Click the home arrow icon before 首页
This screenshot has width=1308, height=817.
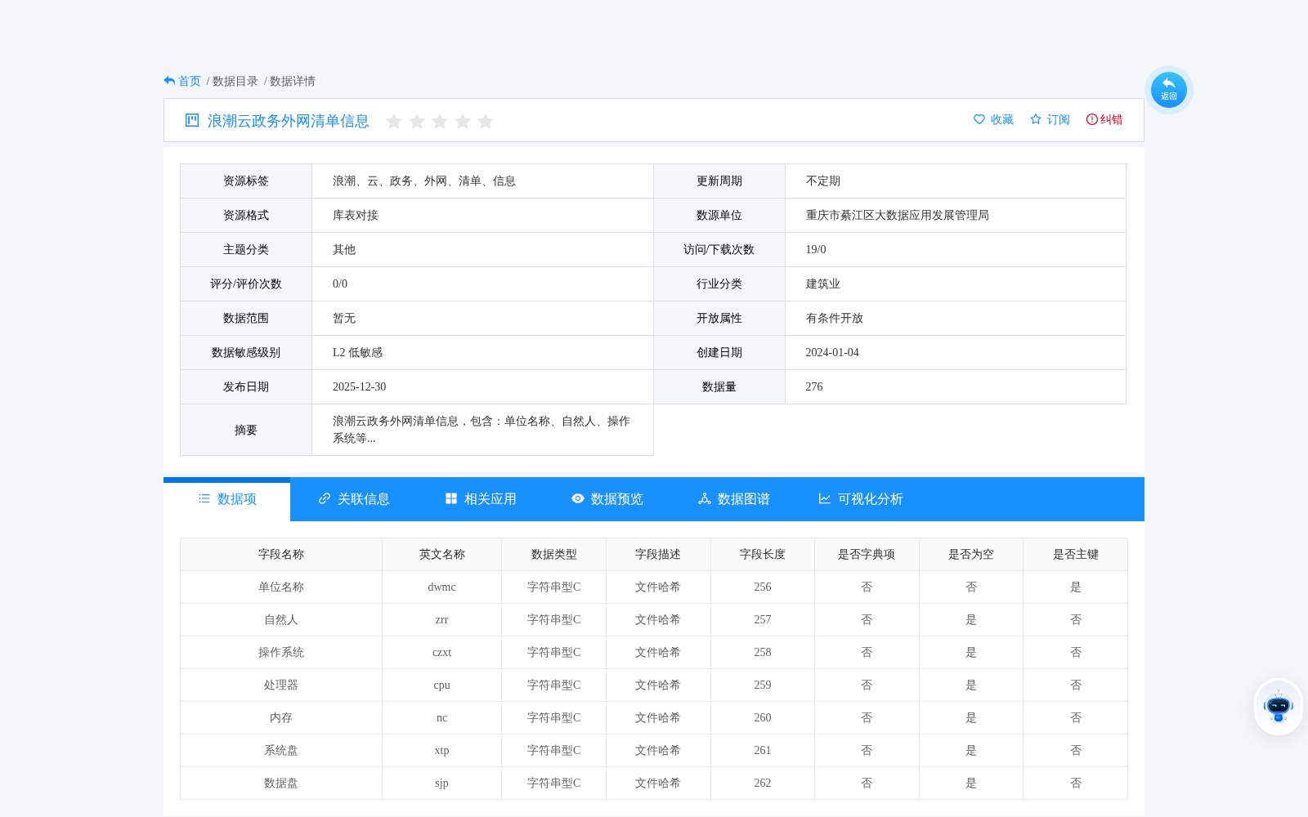click(x=169, y=81)
